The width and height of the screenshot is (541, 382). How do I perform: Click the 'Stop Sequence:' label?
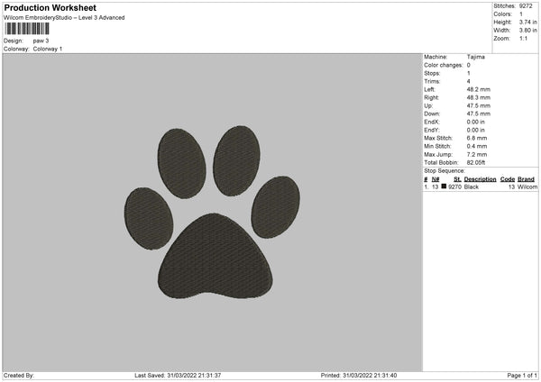tap(444, 169)
